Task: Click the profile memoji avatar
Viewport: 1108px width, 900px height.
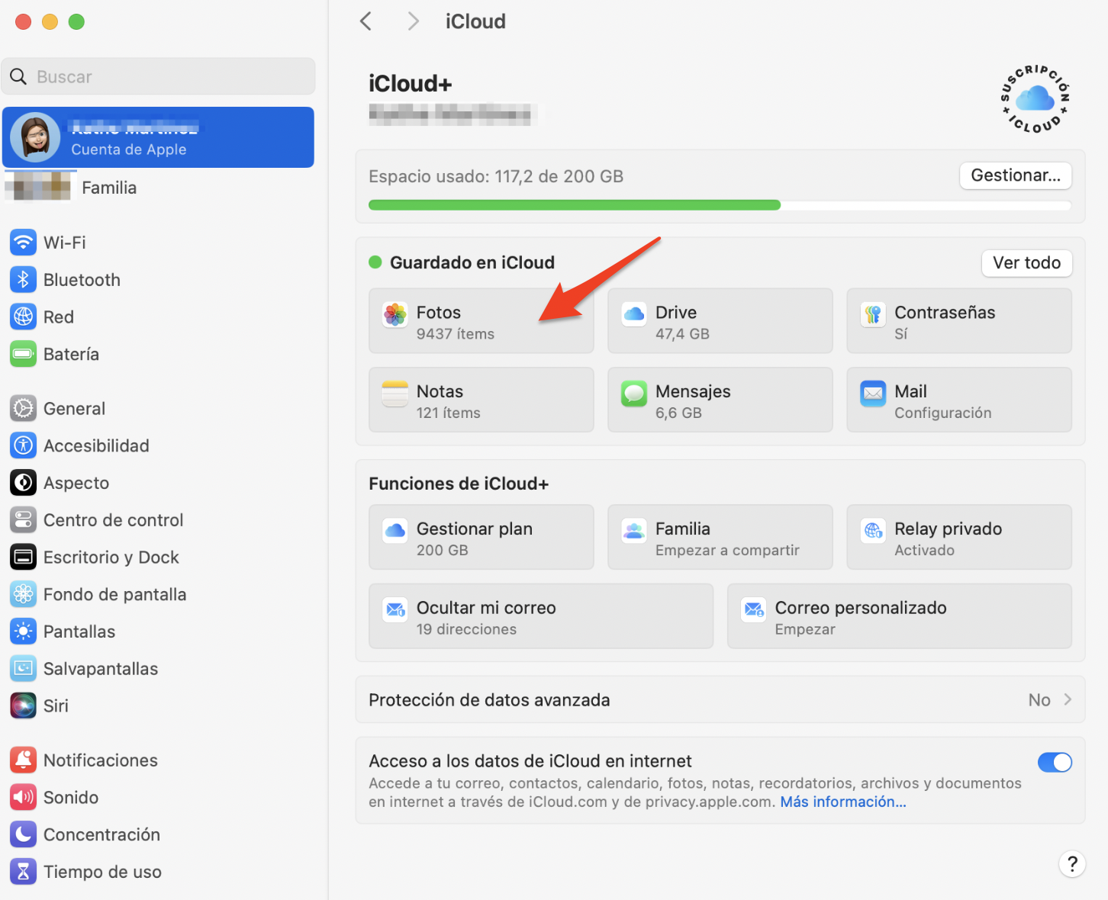Action: click(x=35, y=137)
